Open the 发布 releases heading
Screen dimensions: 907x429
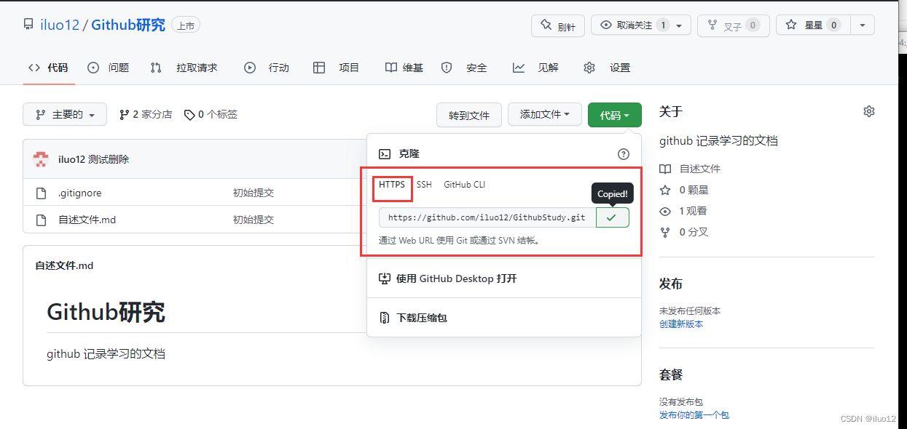671,284
